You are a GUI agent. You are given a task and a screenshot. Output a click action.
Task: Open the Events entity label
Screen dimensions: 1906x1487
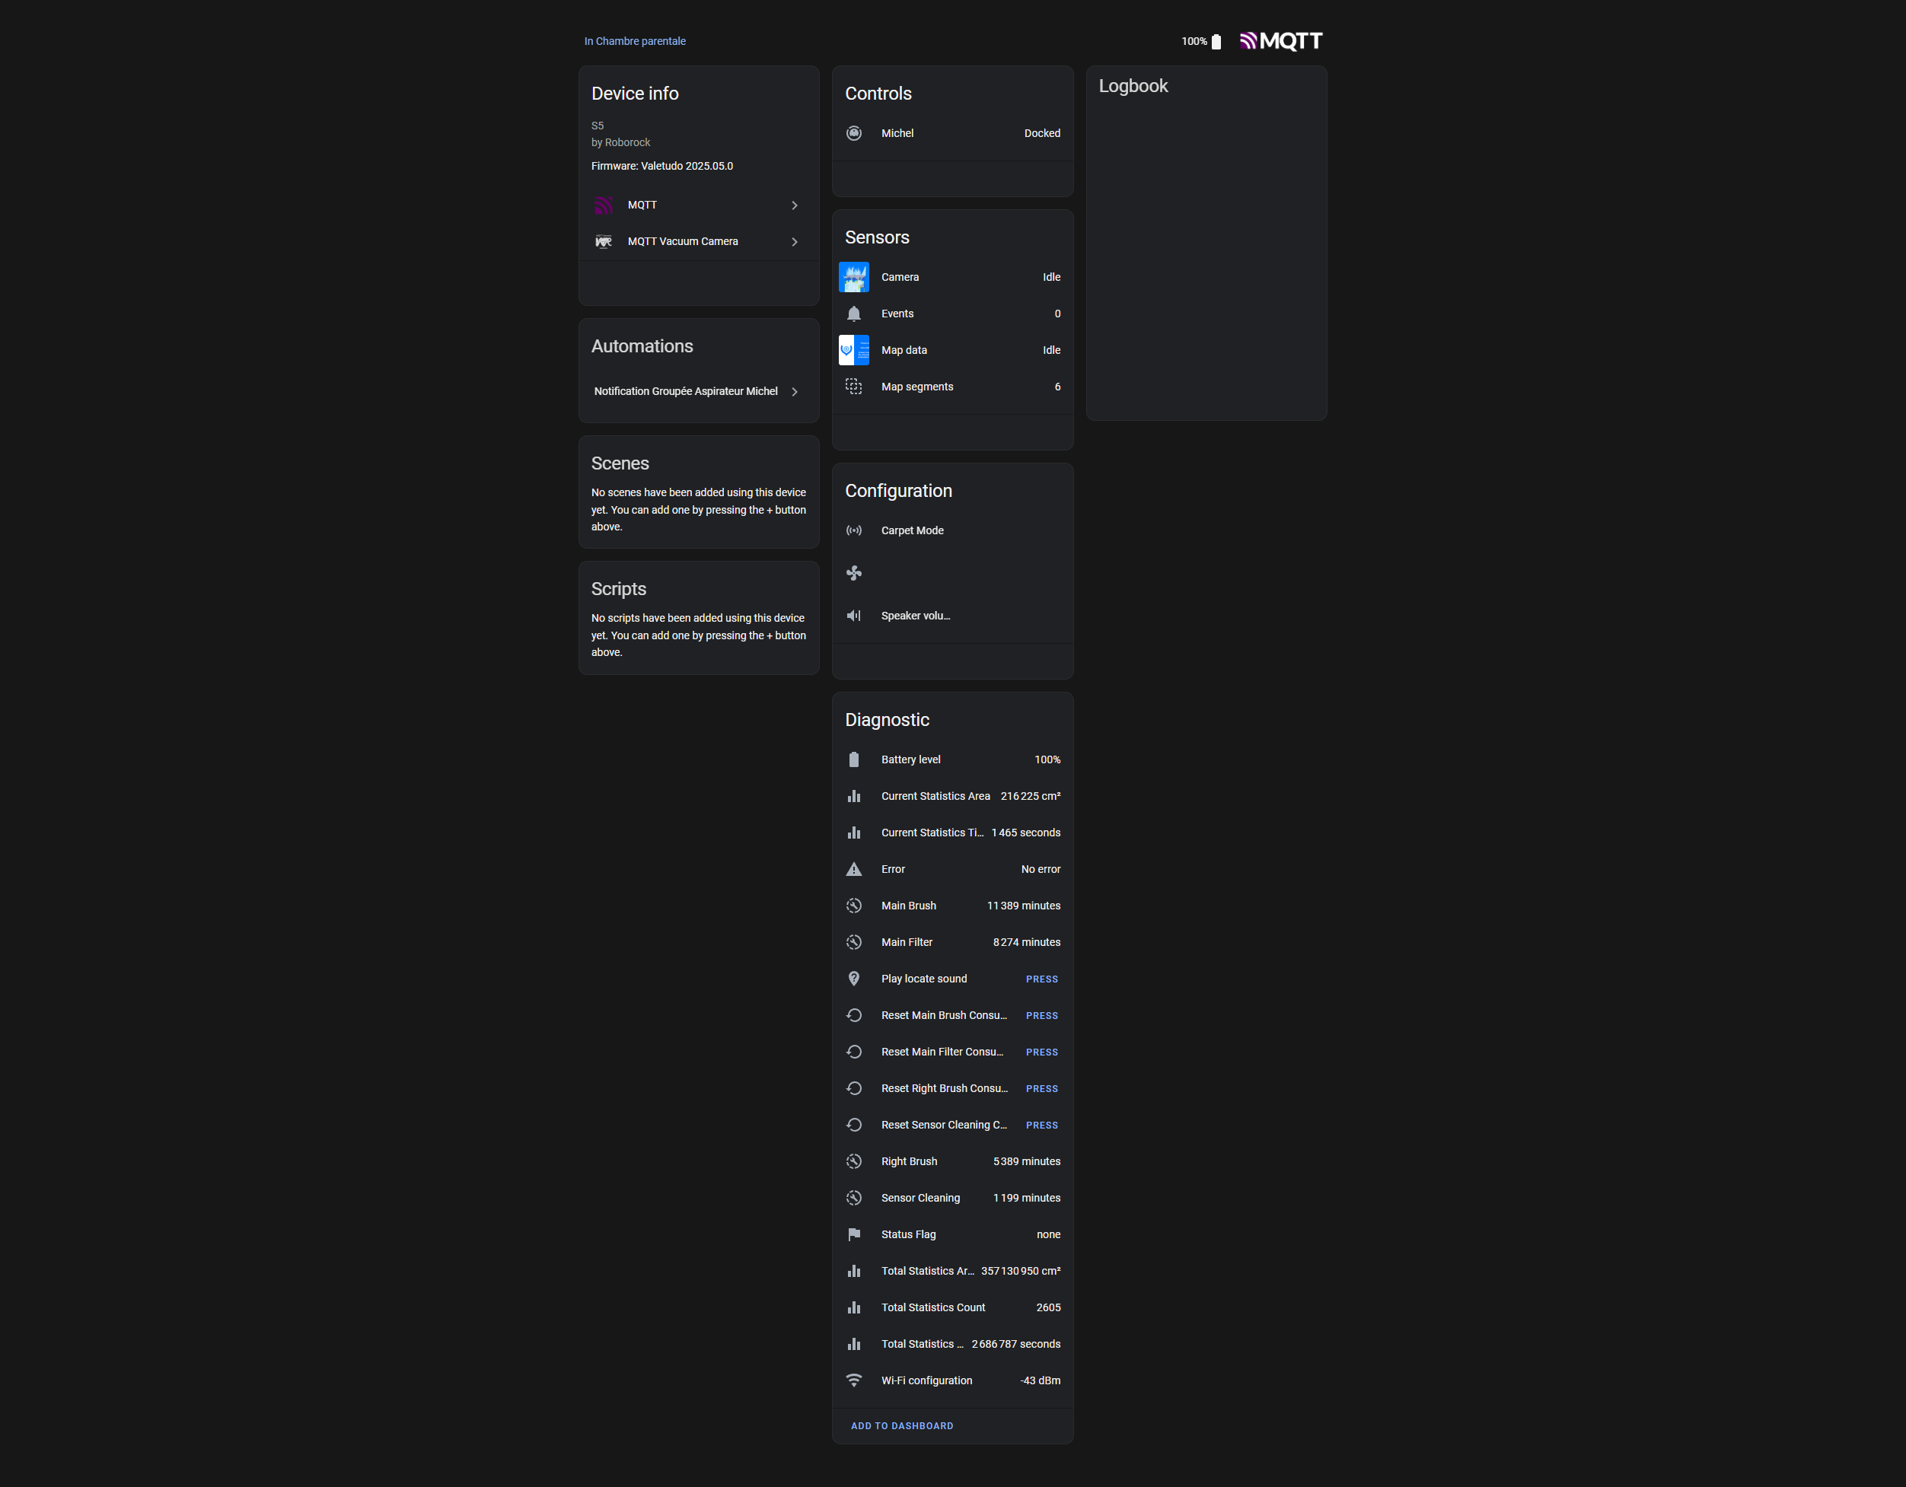[x=897, y=314]
